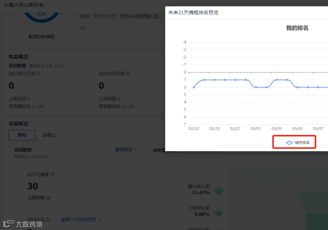Click the 11.43% exposure conversion value

(x=201, y=193)
